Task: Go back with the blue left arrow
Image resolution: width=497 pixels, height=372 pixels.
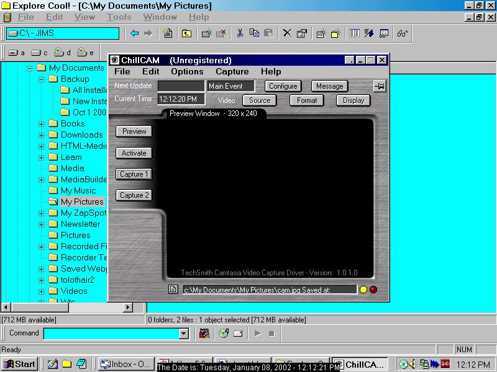Action: click(x=134, y=33)
